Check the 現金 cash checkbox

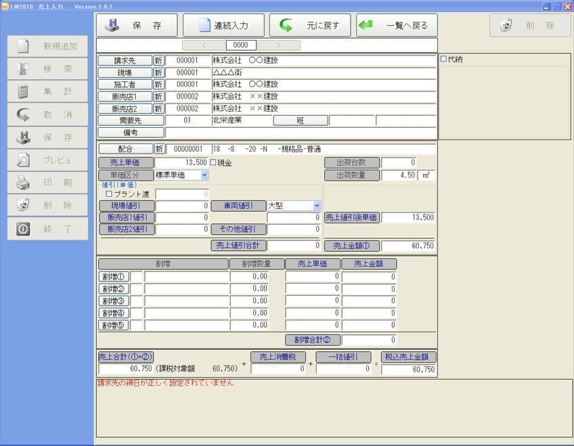pos(213,163)
